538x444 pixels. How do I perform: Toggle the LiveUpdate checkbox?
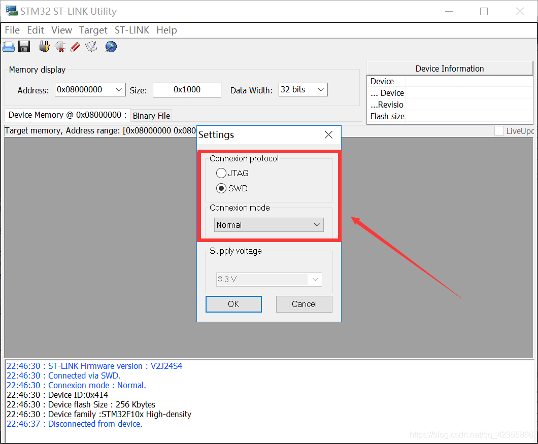(499, 131)
